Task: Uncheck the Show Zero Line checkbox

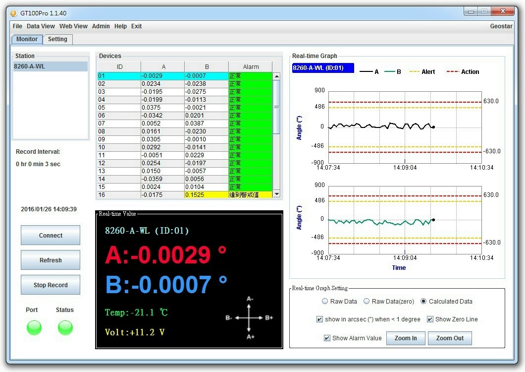Action: (430, 319)
